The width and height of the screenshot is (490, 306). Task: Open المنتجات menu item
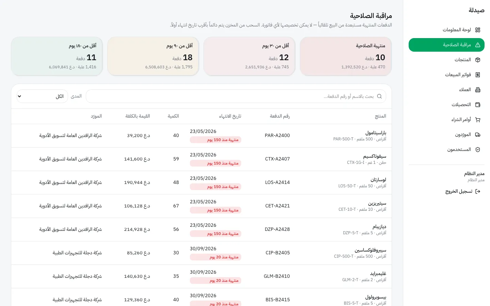click(446, 60)
